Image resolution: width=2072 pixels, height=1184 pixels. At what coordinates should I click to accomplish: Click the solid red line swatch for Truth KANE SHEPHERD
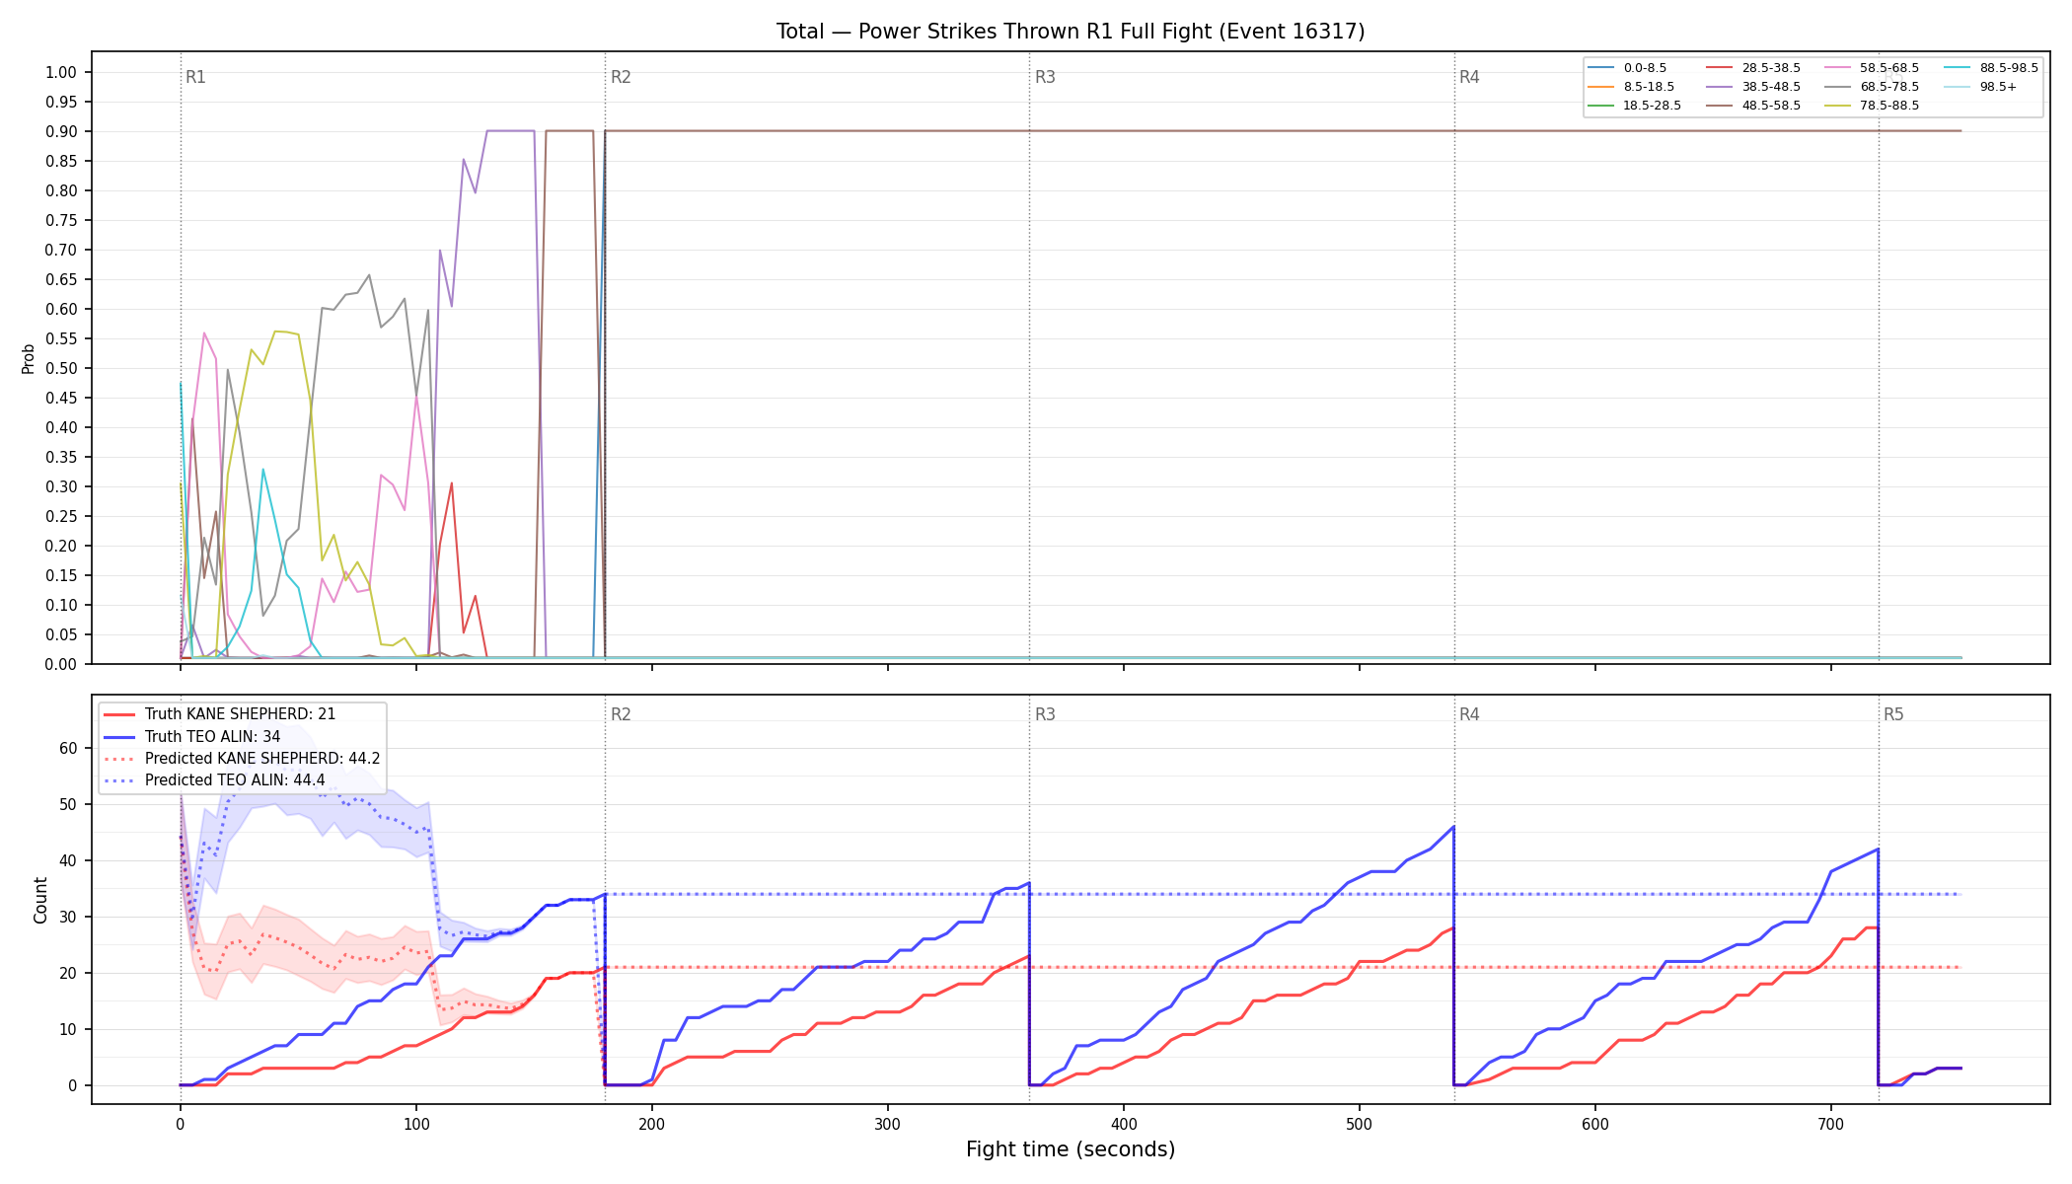(119, 714)
